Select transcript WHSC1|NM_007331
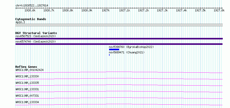 tap(27, 96)
